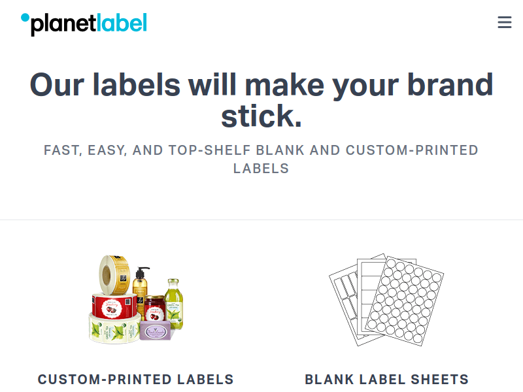
Task: Click the planetlabel logo
Action: click(x=85, y=23)
